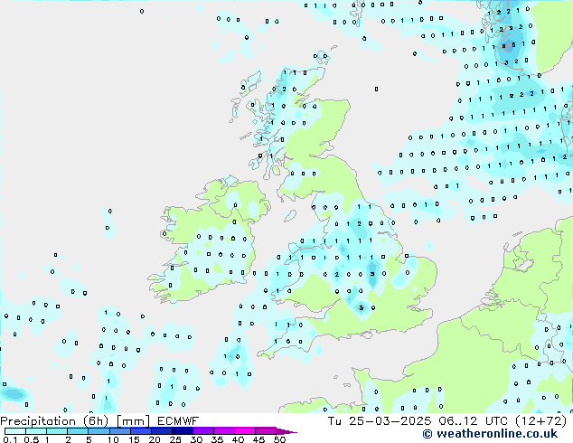Image resolution: width=573 pixels, height=443 pixels.
Task: Click the 20–25 mm legend color swatch
Action: 162,431
